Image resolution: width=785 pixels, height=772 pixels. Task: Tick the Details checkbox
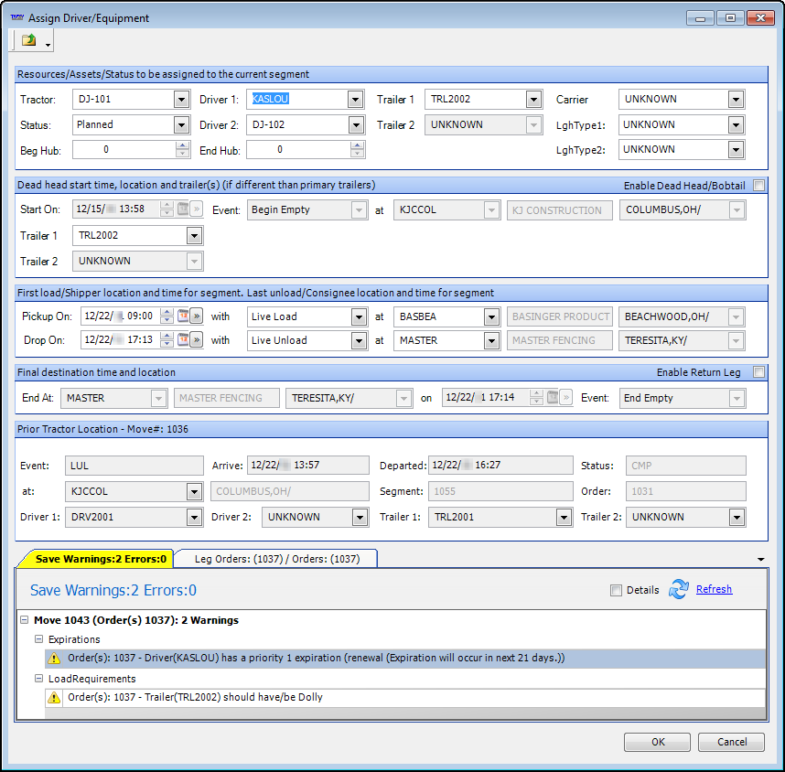617,591
